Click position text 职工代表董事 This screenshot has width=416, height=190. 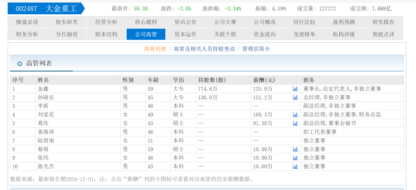point(320,132)
